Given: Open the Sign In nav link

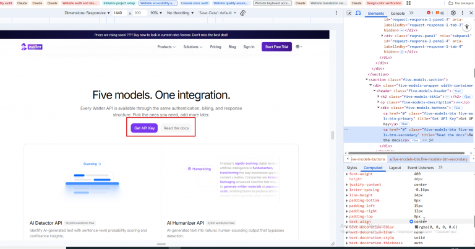Looking at the screenshot, I should pos(249,46).
